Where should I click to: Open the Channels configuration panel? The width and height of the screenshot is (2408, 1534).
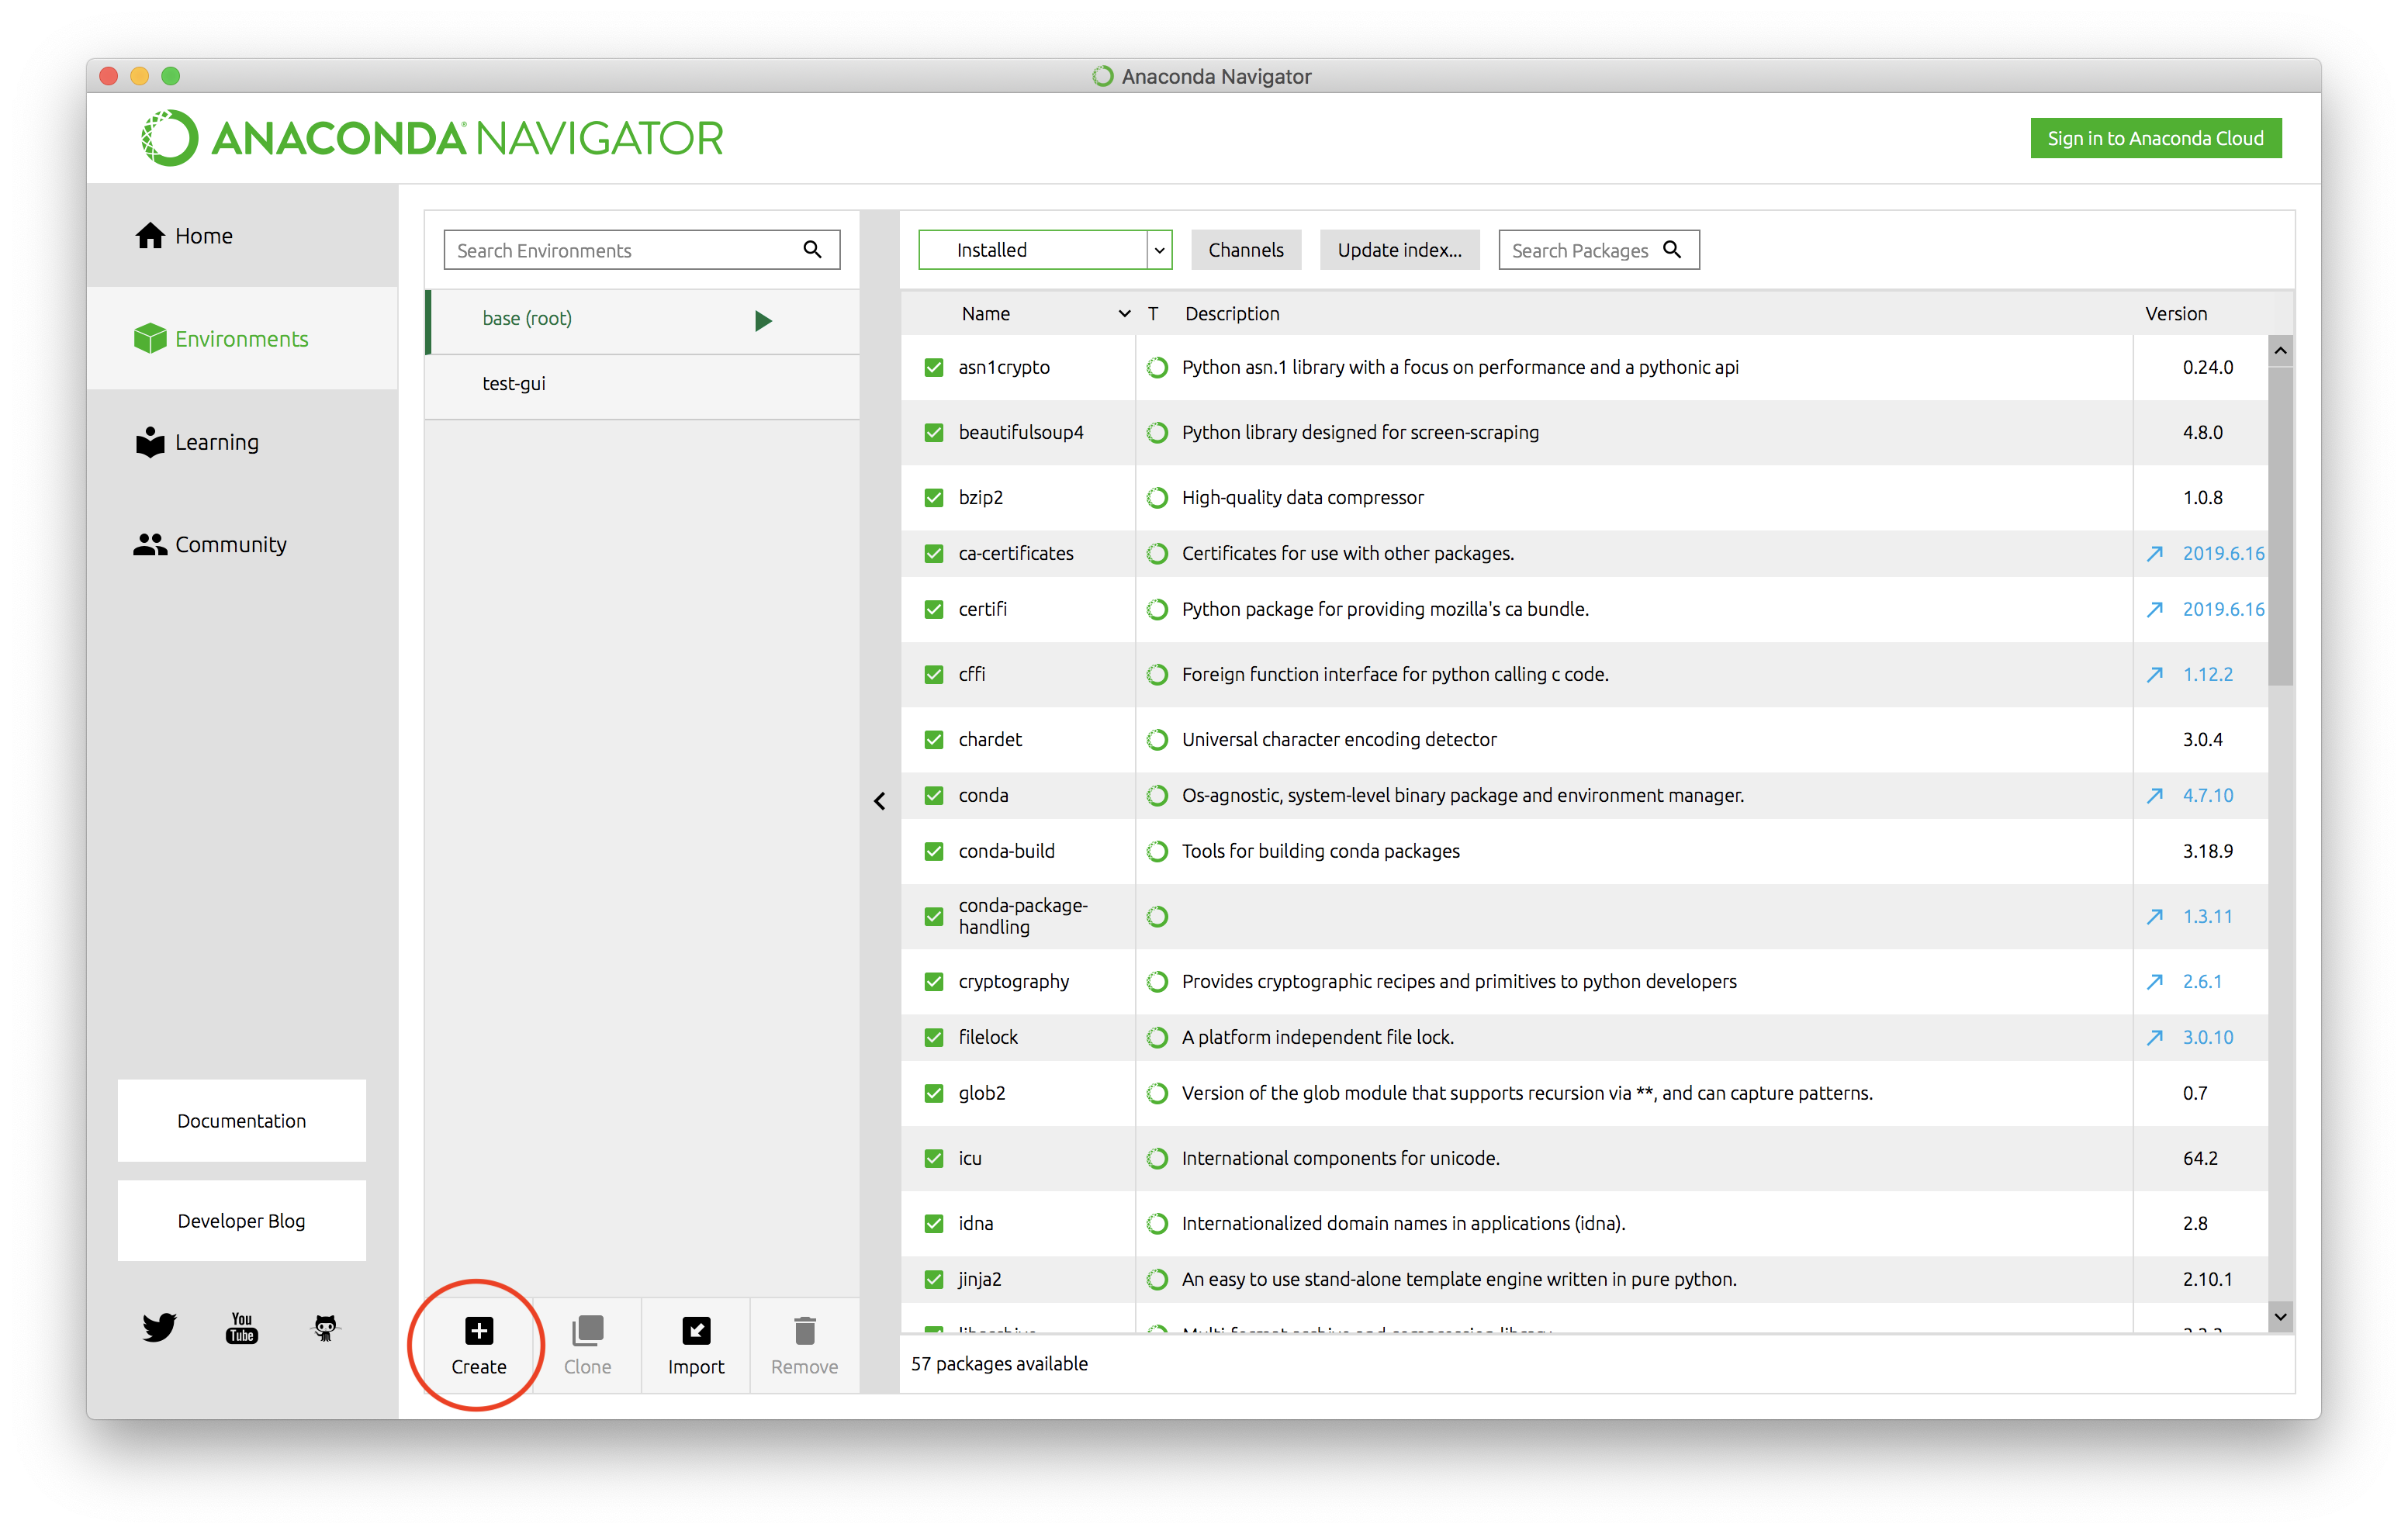[x=1246, y=249]
